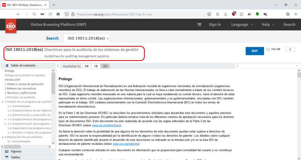Click the power button icon in toolbar
301x160 pixels.
pos(287,14)
